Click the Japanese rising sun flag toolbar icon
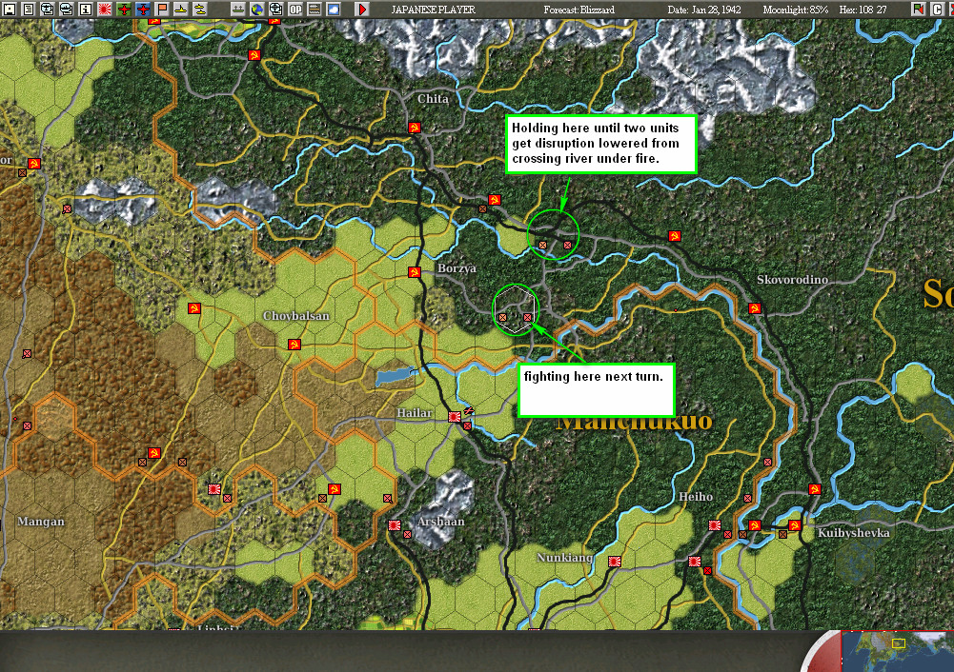This screenshot has width=954, height=672. [105, 10]
